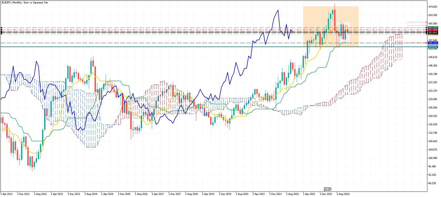Click the 125.000 price scale label
The width and height of the screenshot is (441, 197).
point(433,108)
